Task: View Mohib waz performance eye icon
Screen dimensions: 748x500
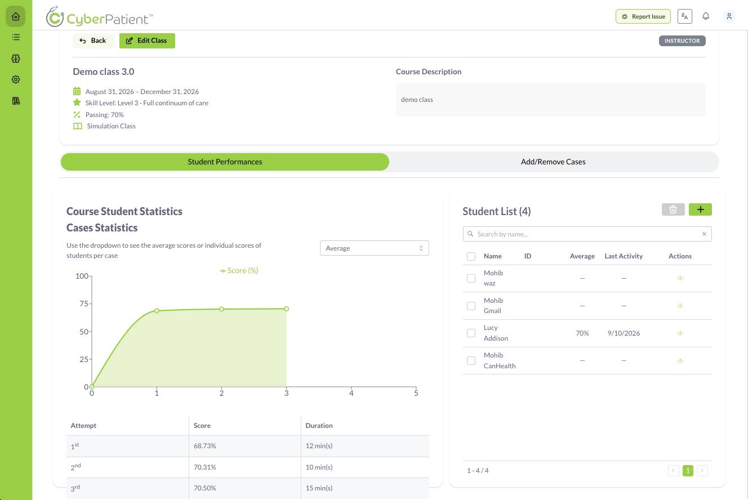Action: (x=680, y=278)
